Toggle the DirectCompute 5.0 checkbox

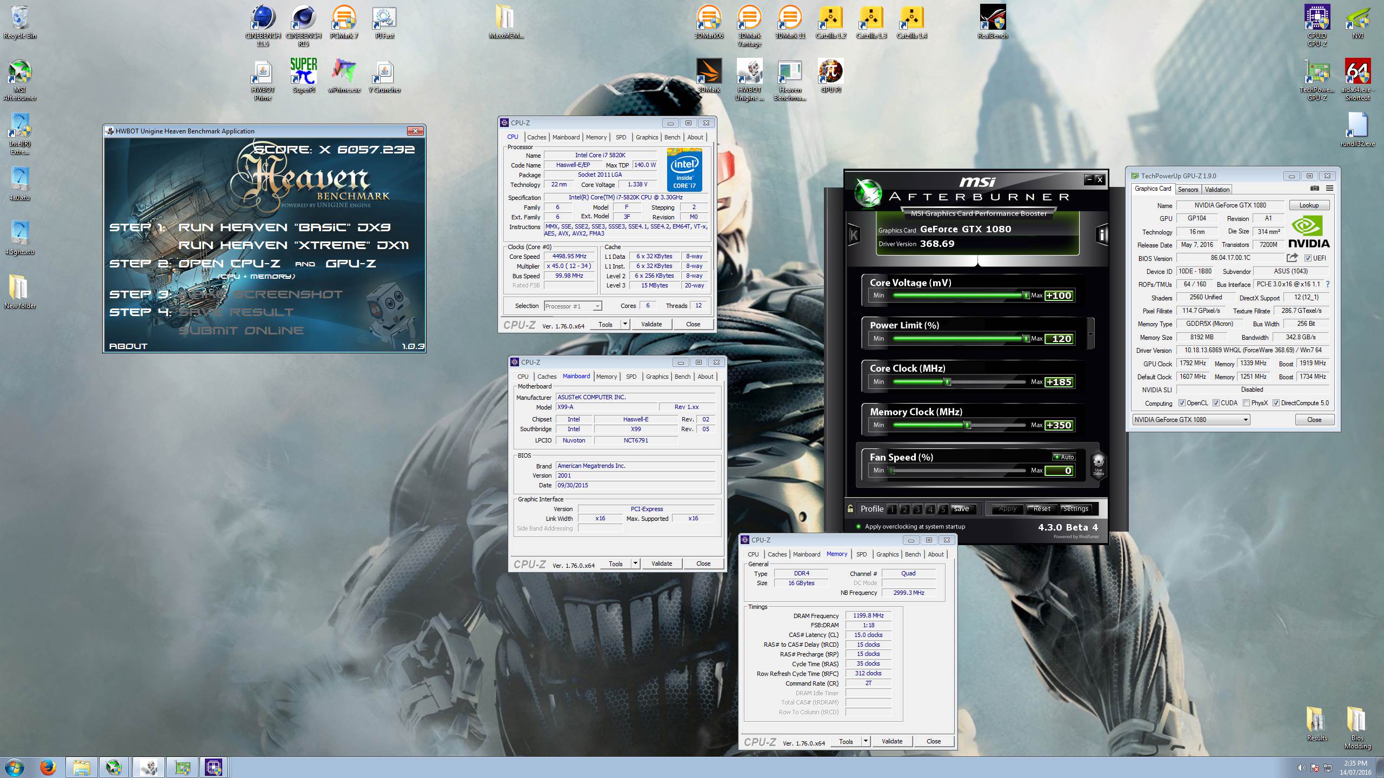click(1276, 403)
